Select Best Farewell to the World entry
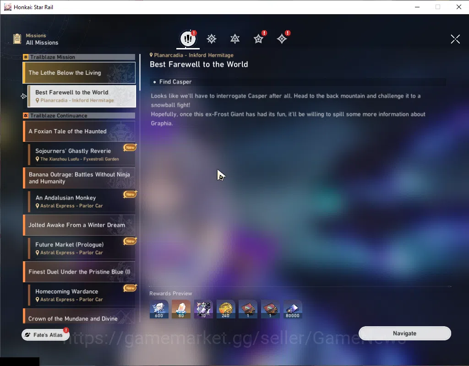Image resolution: width=469 pixels, height=366 pixels. [82, 96]
